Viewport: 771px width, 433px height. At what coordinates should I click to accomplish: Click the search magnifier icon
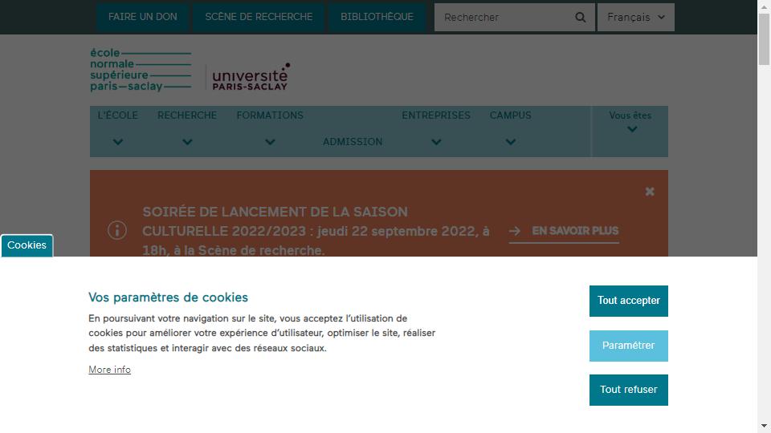tap(580, 17)
